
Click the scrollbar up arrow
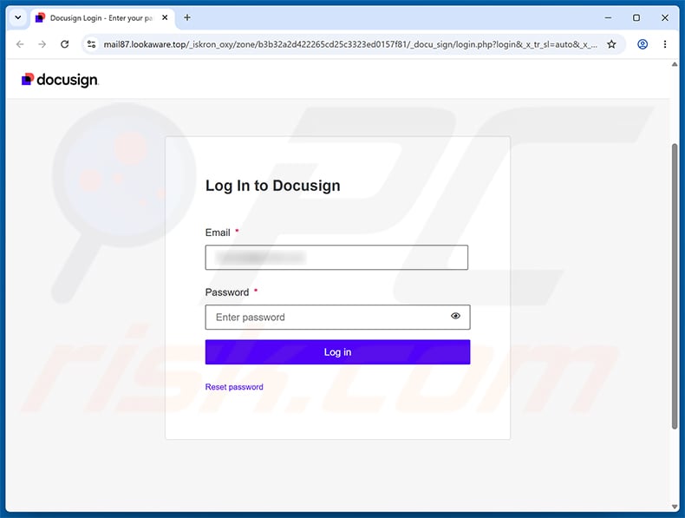675,65
